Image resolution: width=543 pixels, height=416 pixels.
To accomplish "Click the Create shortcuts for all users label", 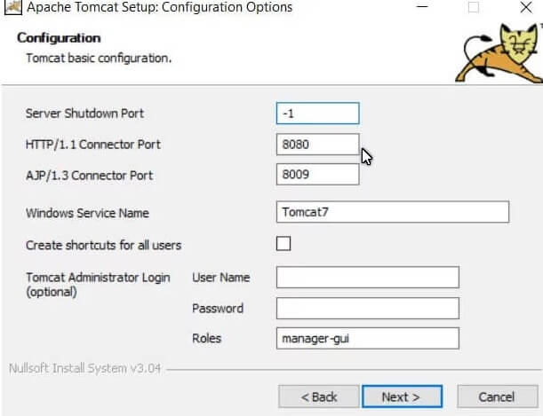I will click(104, 245).
